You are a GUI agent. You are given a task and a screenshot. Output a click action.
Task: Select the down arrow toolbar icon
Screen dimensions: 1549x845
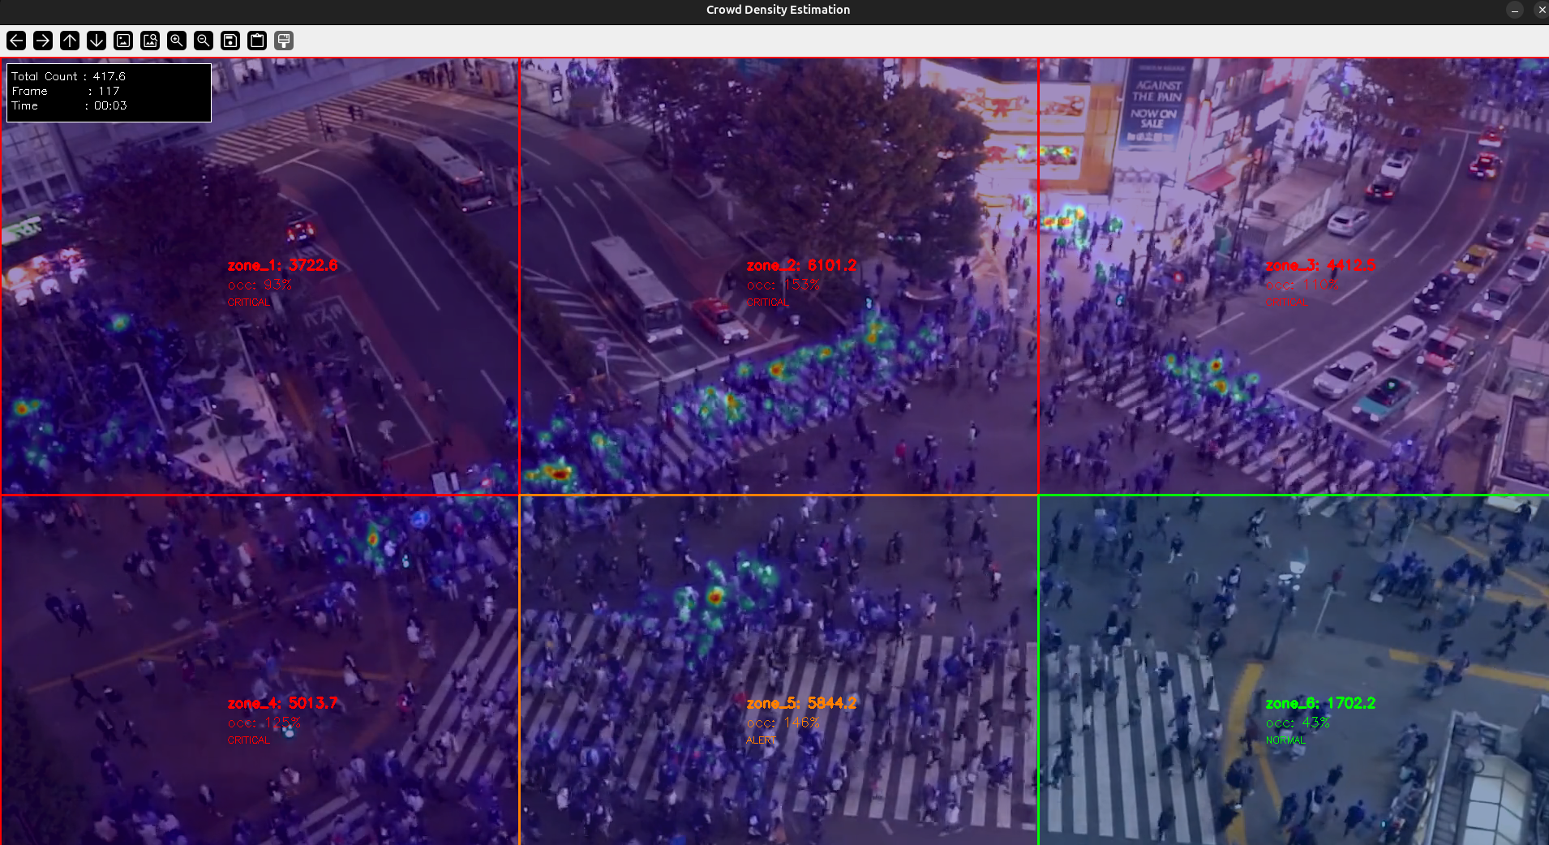pos(97,41)
